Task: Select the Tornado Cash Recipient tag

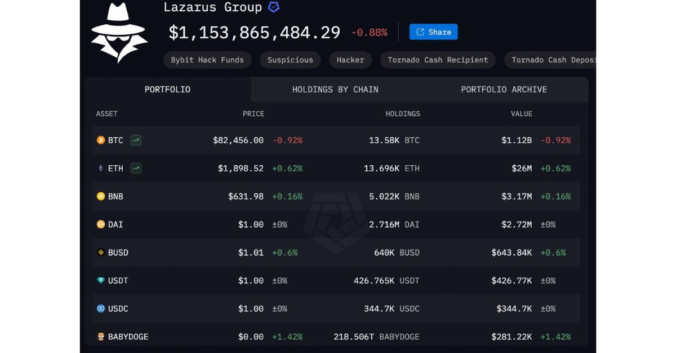Action: (x=438, y=60)
